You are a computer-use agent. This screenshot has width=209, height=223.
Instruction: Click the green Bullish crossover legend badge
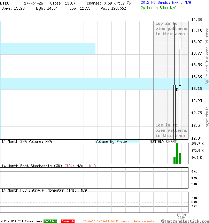(x=50, y=221)
